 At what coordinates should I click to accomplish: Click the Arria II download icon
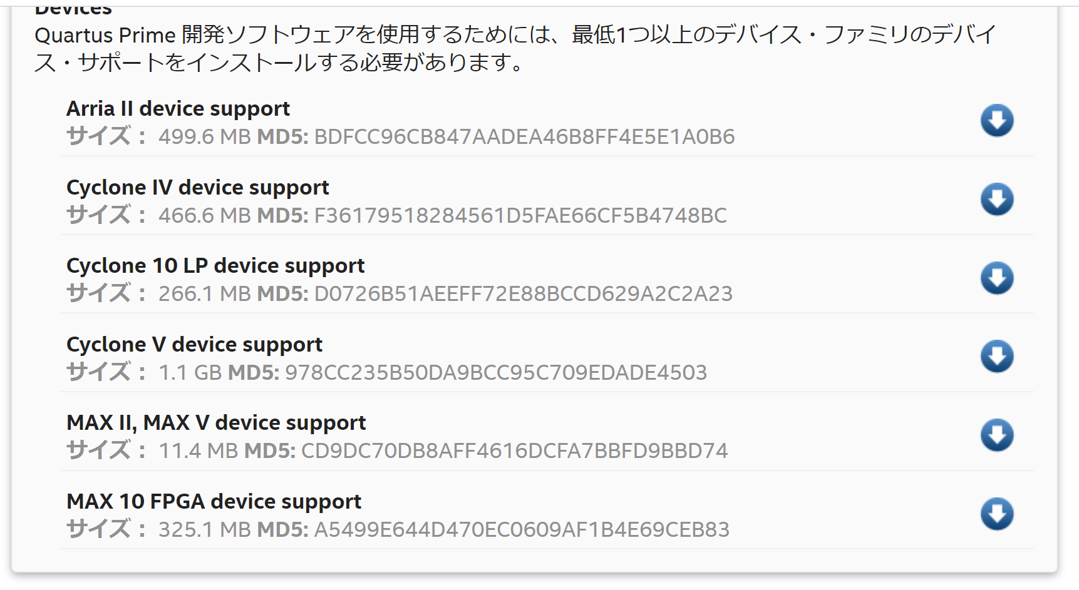(x=998, y=120)
